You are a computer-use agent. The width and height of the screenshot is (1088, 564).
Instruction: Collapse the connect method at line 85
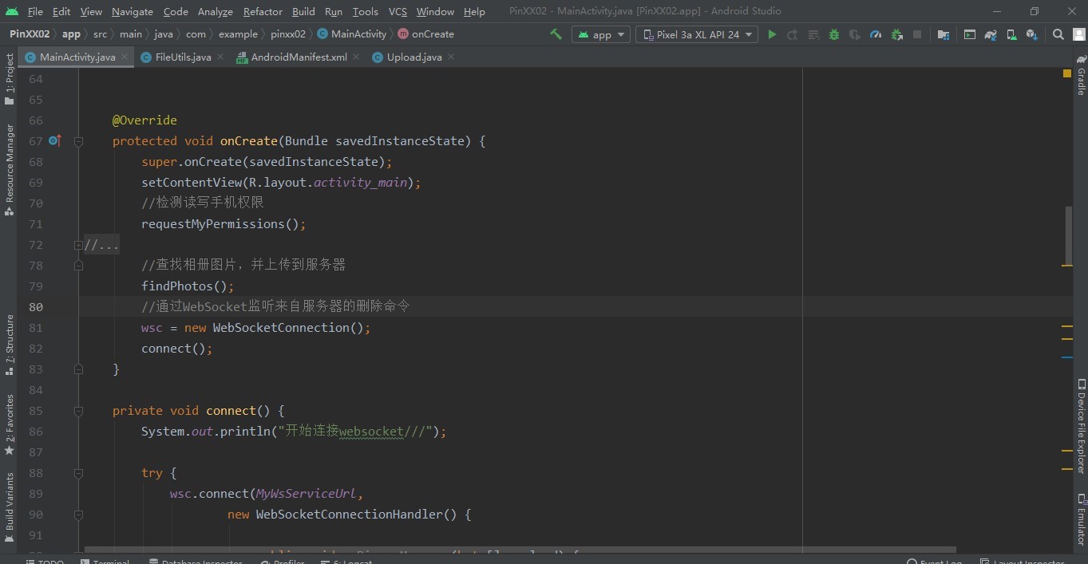pos(78,411)
